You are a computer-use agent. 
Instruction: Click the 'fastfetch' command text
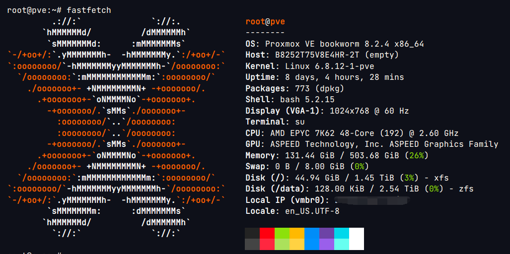pyautogui.click(x=89, y=10)
